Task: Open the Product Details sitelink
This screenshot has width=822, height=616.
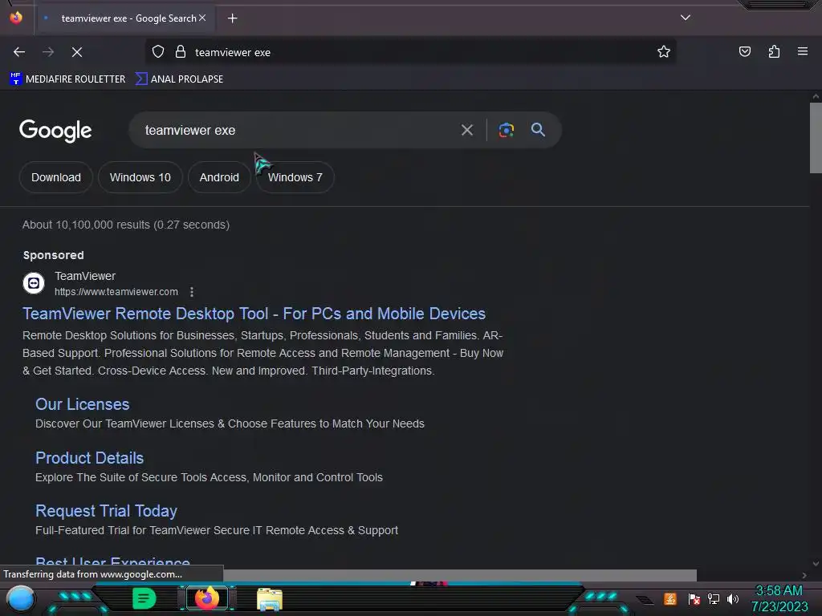Action: 90,458
